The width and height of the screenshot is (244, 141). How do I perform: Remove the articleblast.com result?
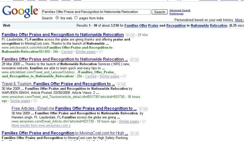coord(137,60)
